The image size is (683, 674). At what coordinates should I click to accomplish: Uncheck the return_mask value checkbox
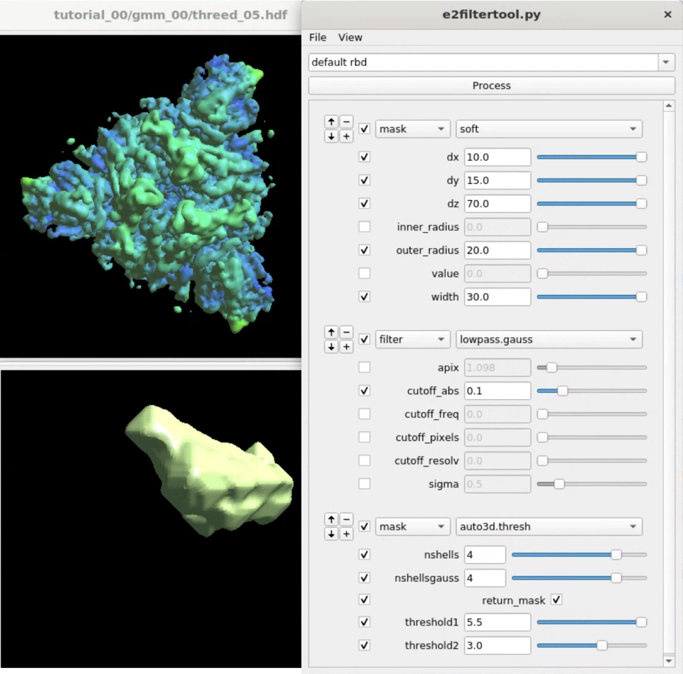pos(556,600)
